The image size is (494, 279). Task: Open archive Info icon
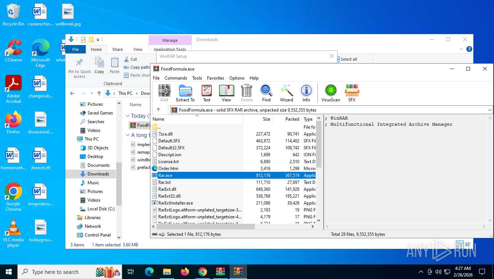click(306, 93)
